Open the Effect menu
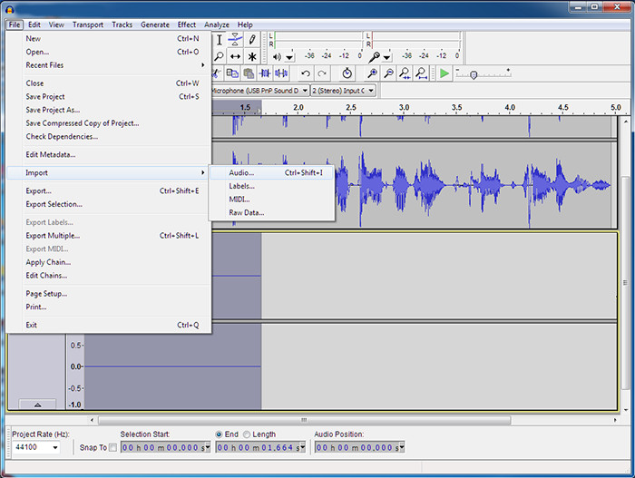This screenshot has height=478, width=635. tap(187, 24)
